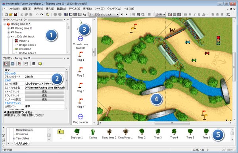Screen dimensions: 238x153
Task: Open the 表示(V) menu
Action: coord(38,9)
